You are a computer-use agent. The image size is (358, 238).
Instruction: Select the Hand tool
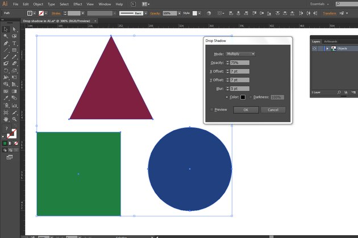[6, 119]
